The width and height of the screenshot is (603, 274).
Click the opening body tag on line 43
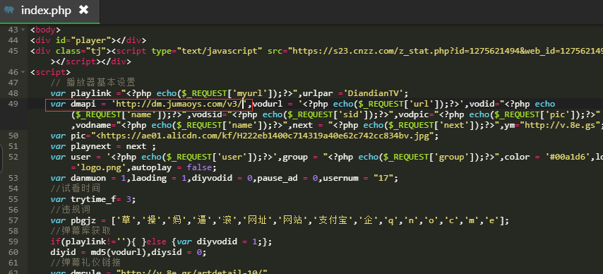click(45, 30)
